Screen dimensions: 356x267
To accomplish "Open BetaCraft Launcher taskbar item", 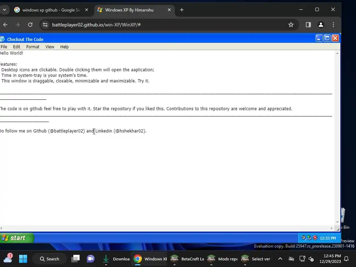I will click(x=187, y=259).
